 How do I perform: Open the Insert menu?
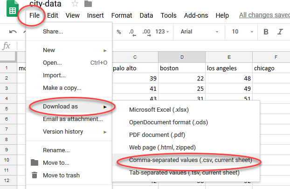(x=96, y=15)
